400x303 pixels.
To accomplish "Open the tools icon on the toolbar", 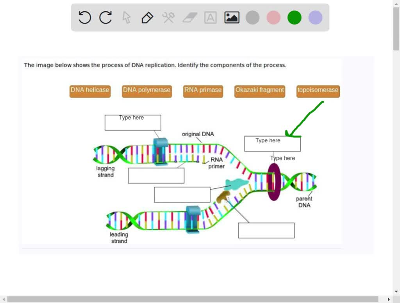I will [168, 17].
